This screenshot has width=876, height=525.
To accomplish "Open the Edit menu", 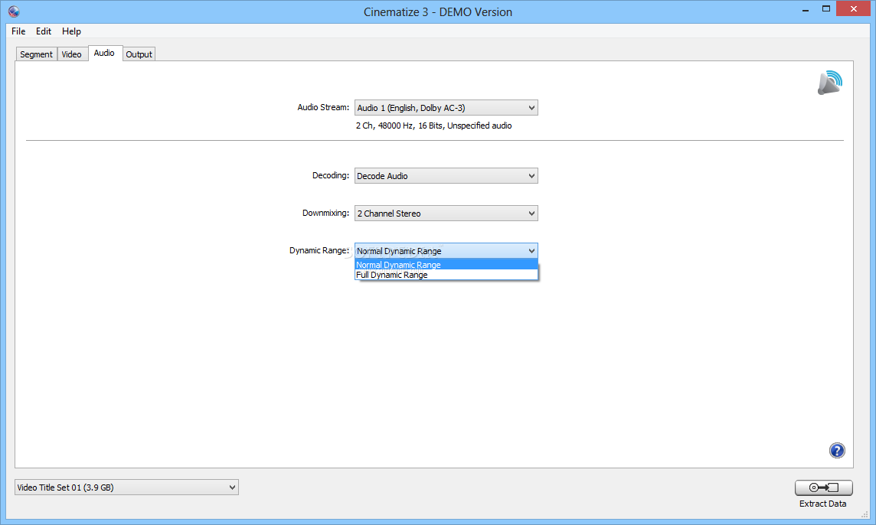I will (x=44, y=31).
